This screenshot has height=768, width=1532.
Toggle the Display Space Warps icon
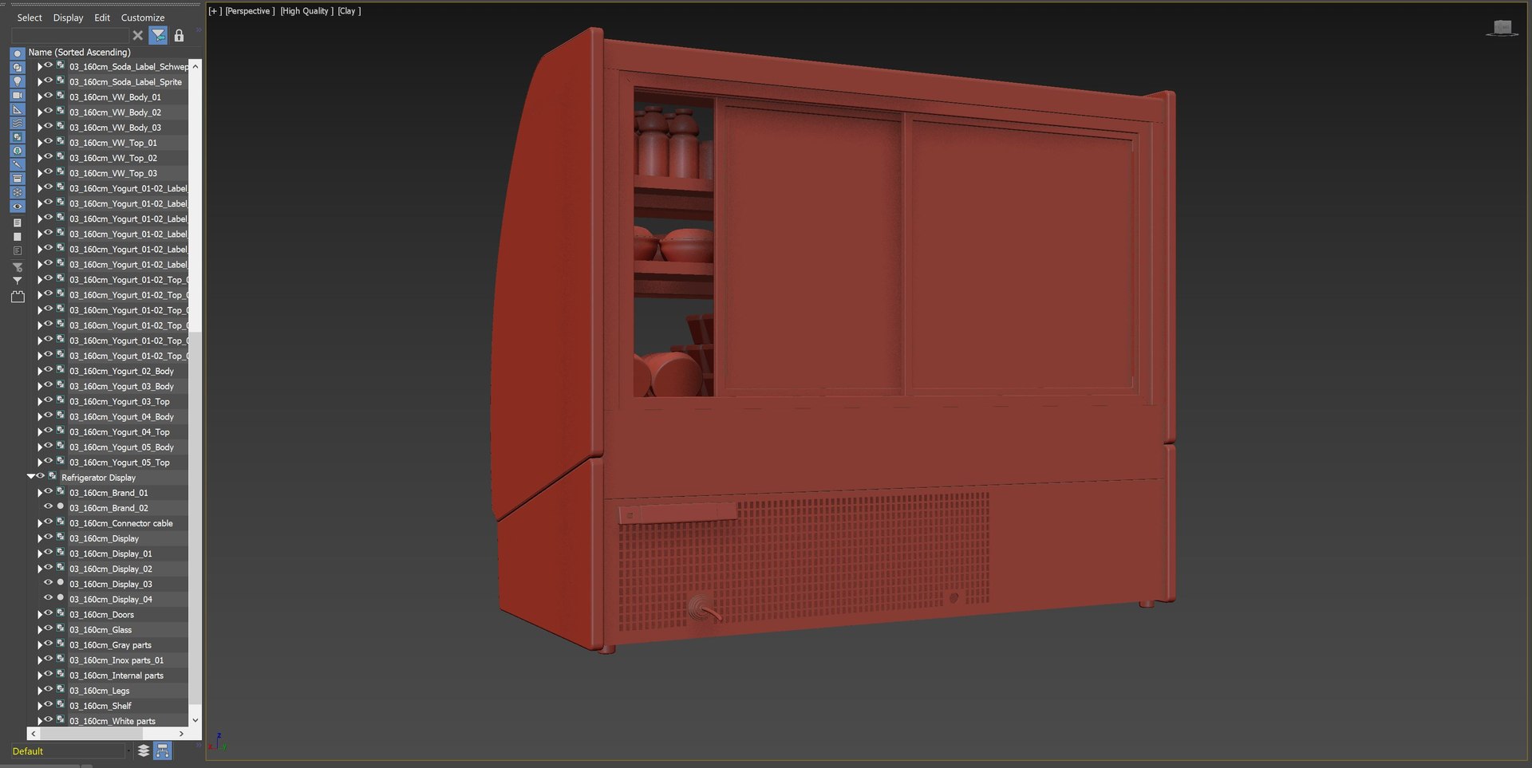[17, 123]
